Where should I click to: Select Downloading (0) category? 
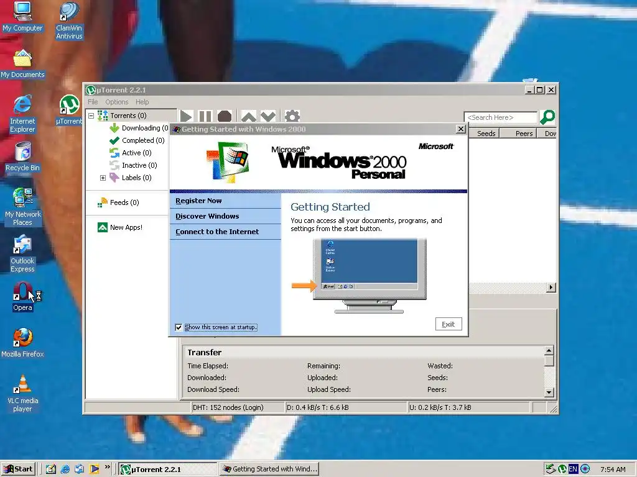click(139, 128)
